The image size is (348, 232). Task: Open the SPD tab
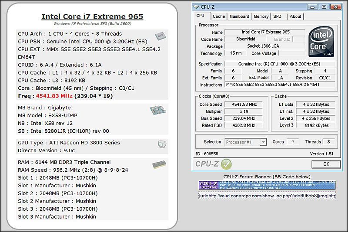pos(278,16)
